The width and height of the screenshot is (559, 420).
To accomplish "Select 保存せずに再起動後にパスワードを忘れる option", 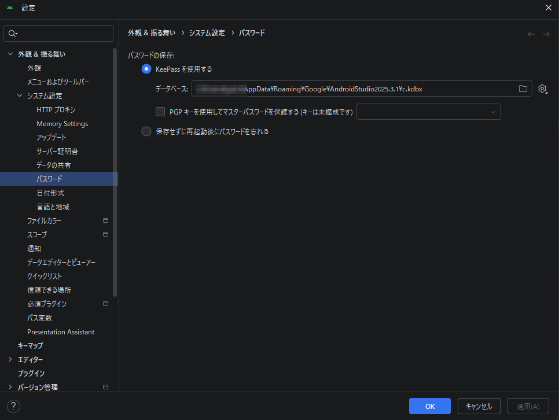I will click(x=146, y=131).
